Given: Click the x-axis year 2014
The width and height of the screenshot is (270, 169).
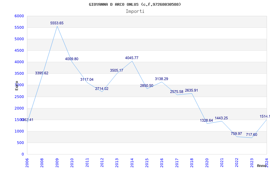Looking at the screenshot, I should coord(132,163).
